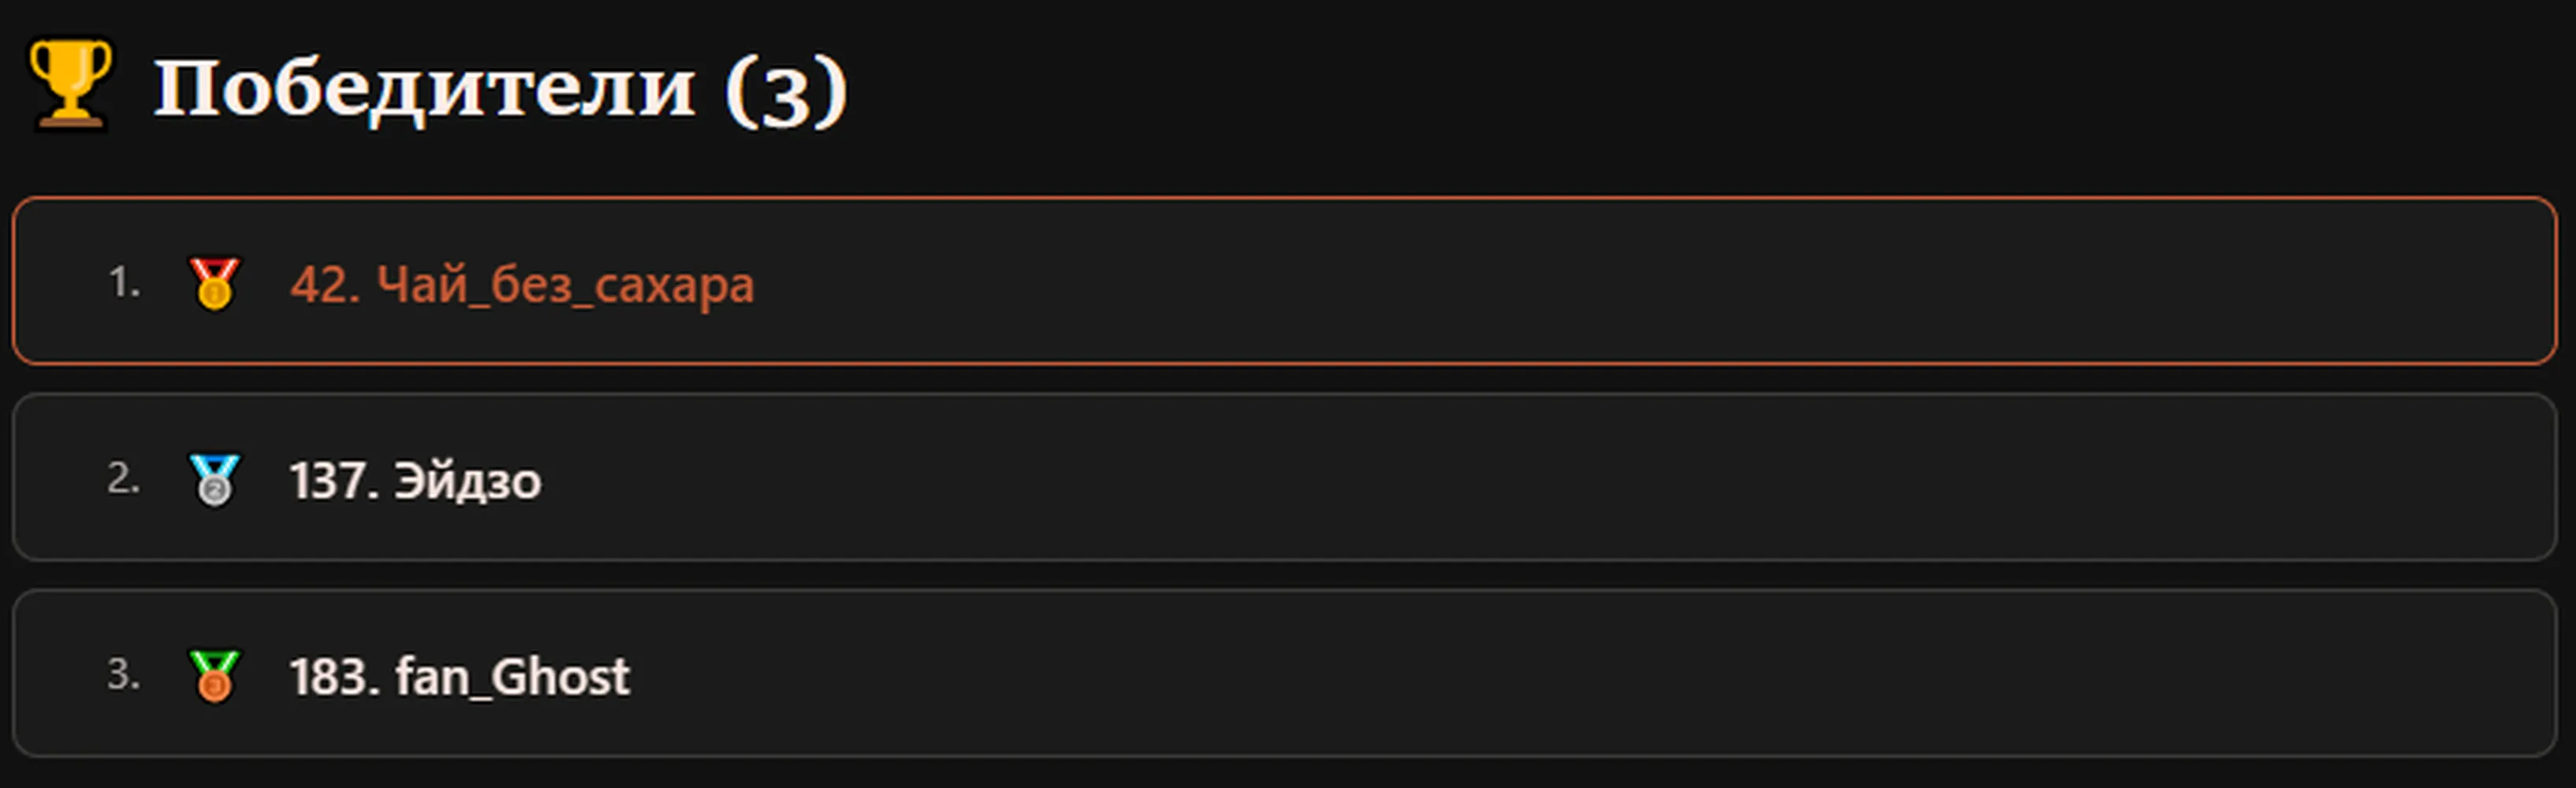Click rank number 2. in second row
Image resolution: width=2576 pixels, height=788 pixels.
click(x=124, y=478)
